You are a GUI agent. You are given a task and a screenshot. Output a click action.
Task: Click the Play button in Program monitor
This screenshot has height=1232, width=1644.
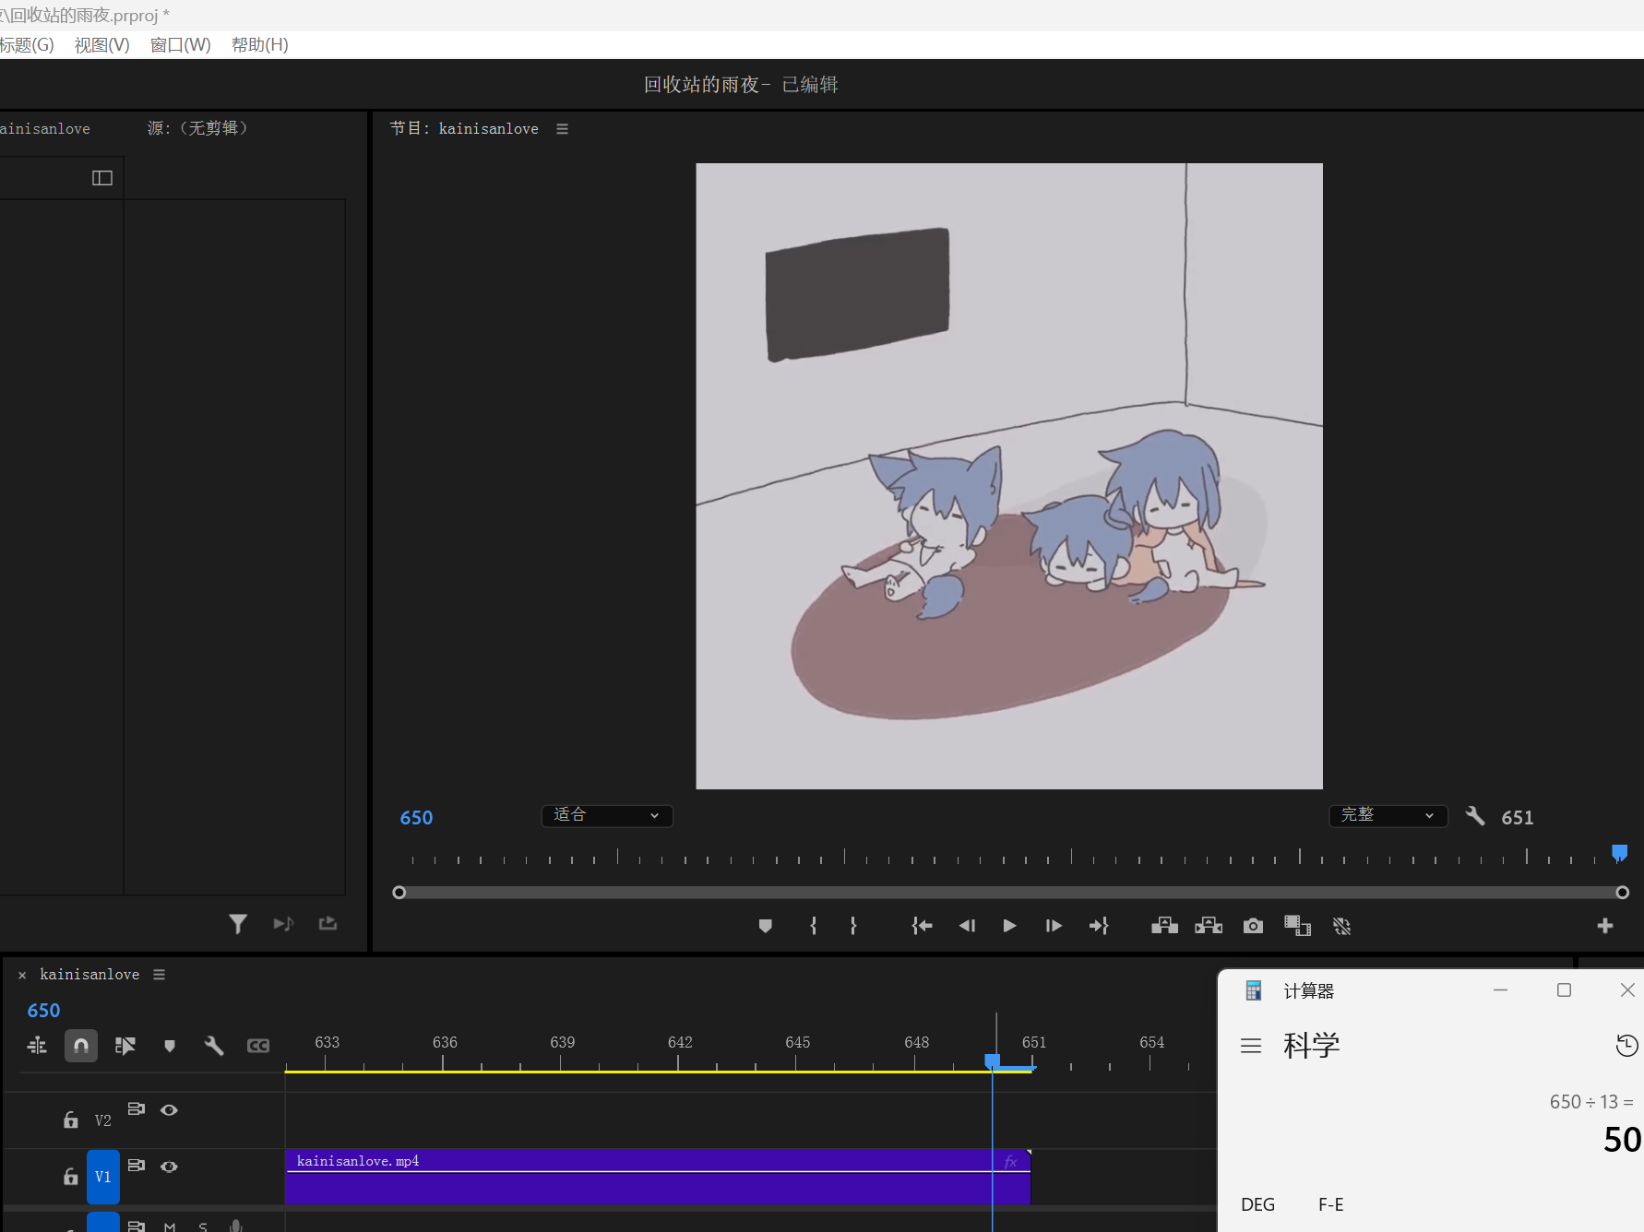pos(1009,926)
